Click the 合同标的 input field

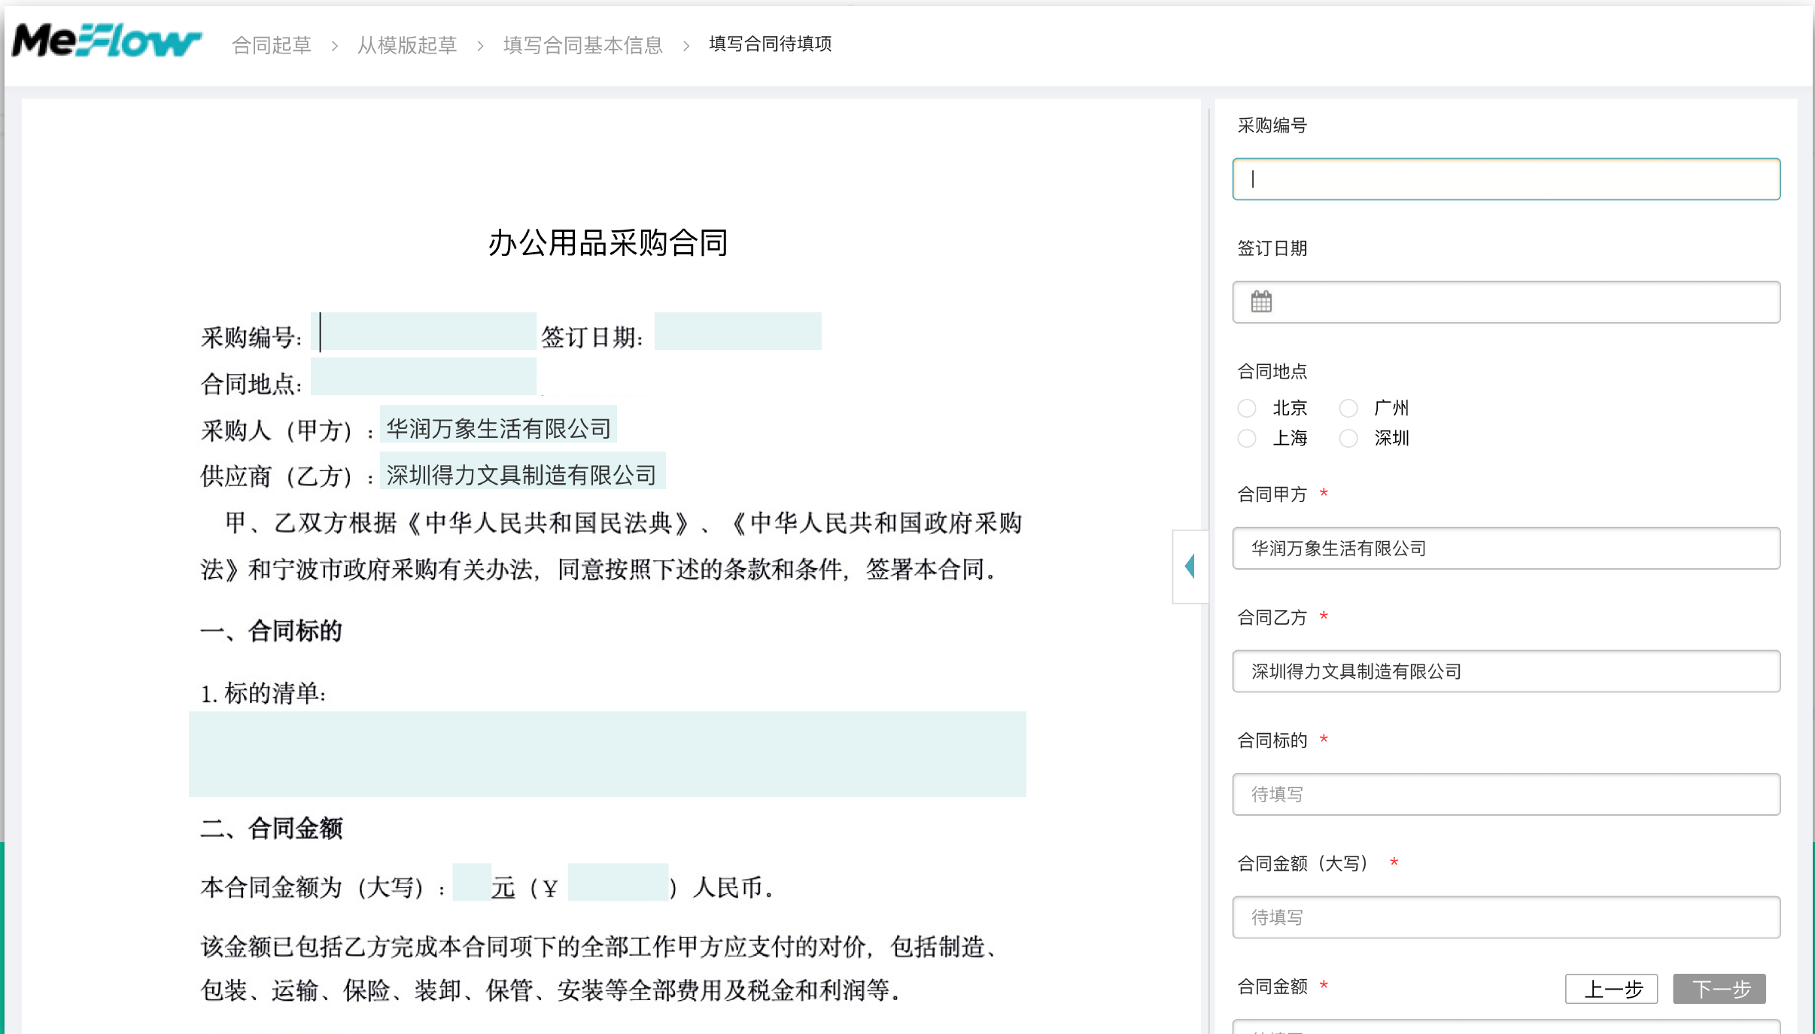(x=1506, y=794)
